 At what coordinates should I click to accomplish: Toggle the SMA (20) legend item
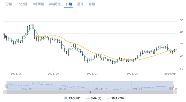click(x=115, y=98)
